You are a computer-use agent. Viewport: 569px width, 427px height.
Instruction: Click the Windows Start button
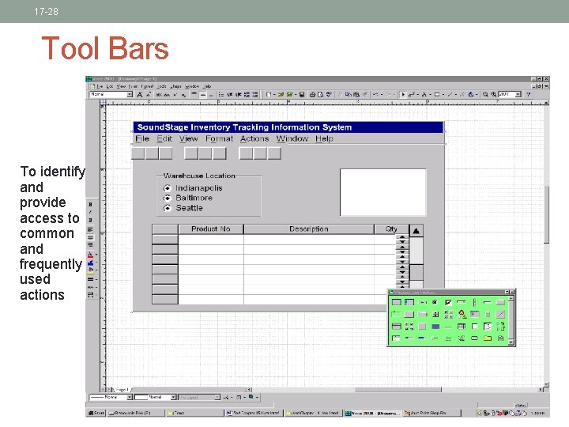pyautogui.click(x=96, y=413)
